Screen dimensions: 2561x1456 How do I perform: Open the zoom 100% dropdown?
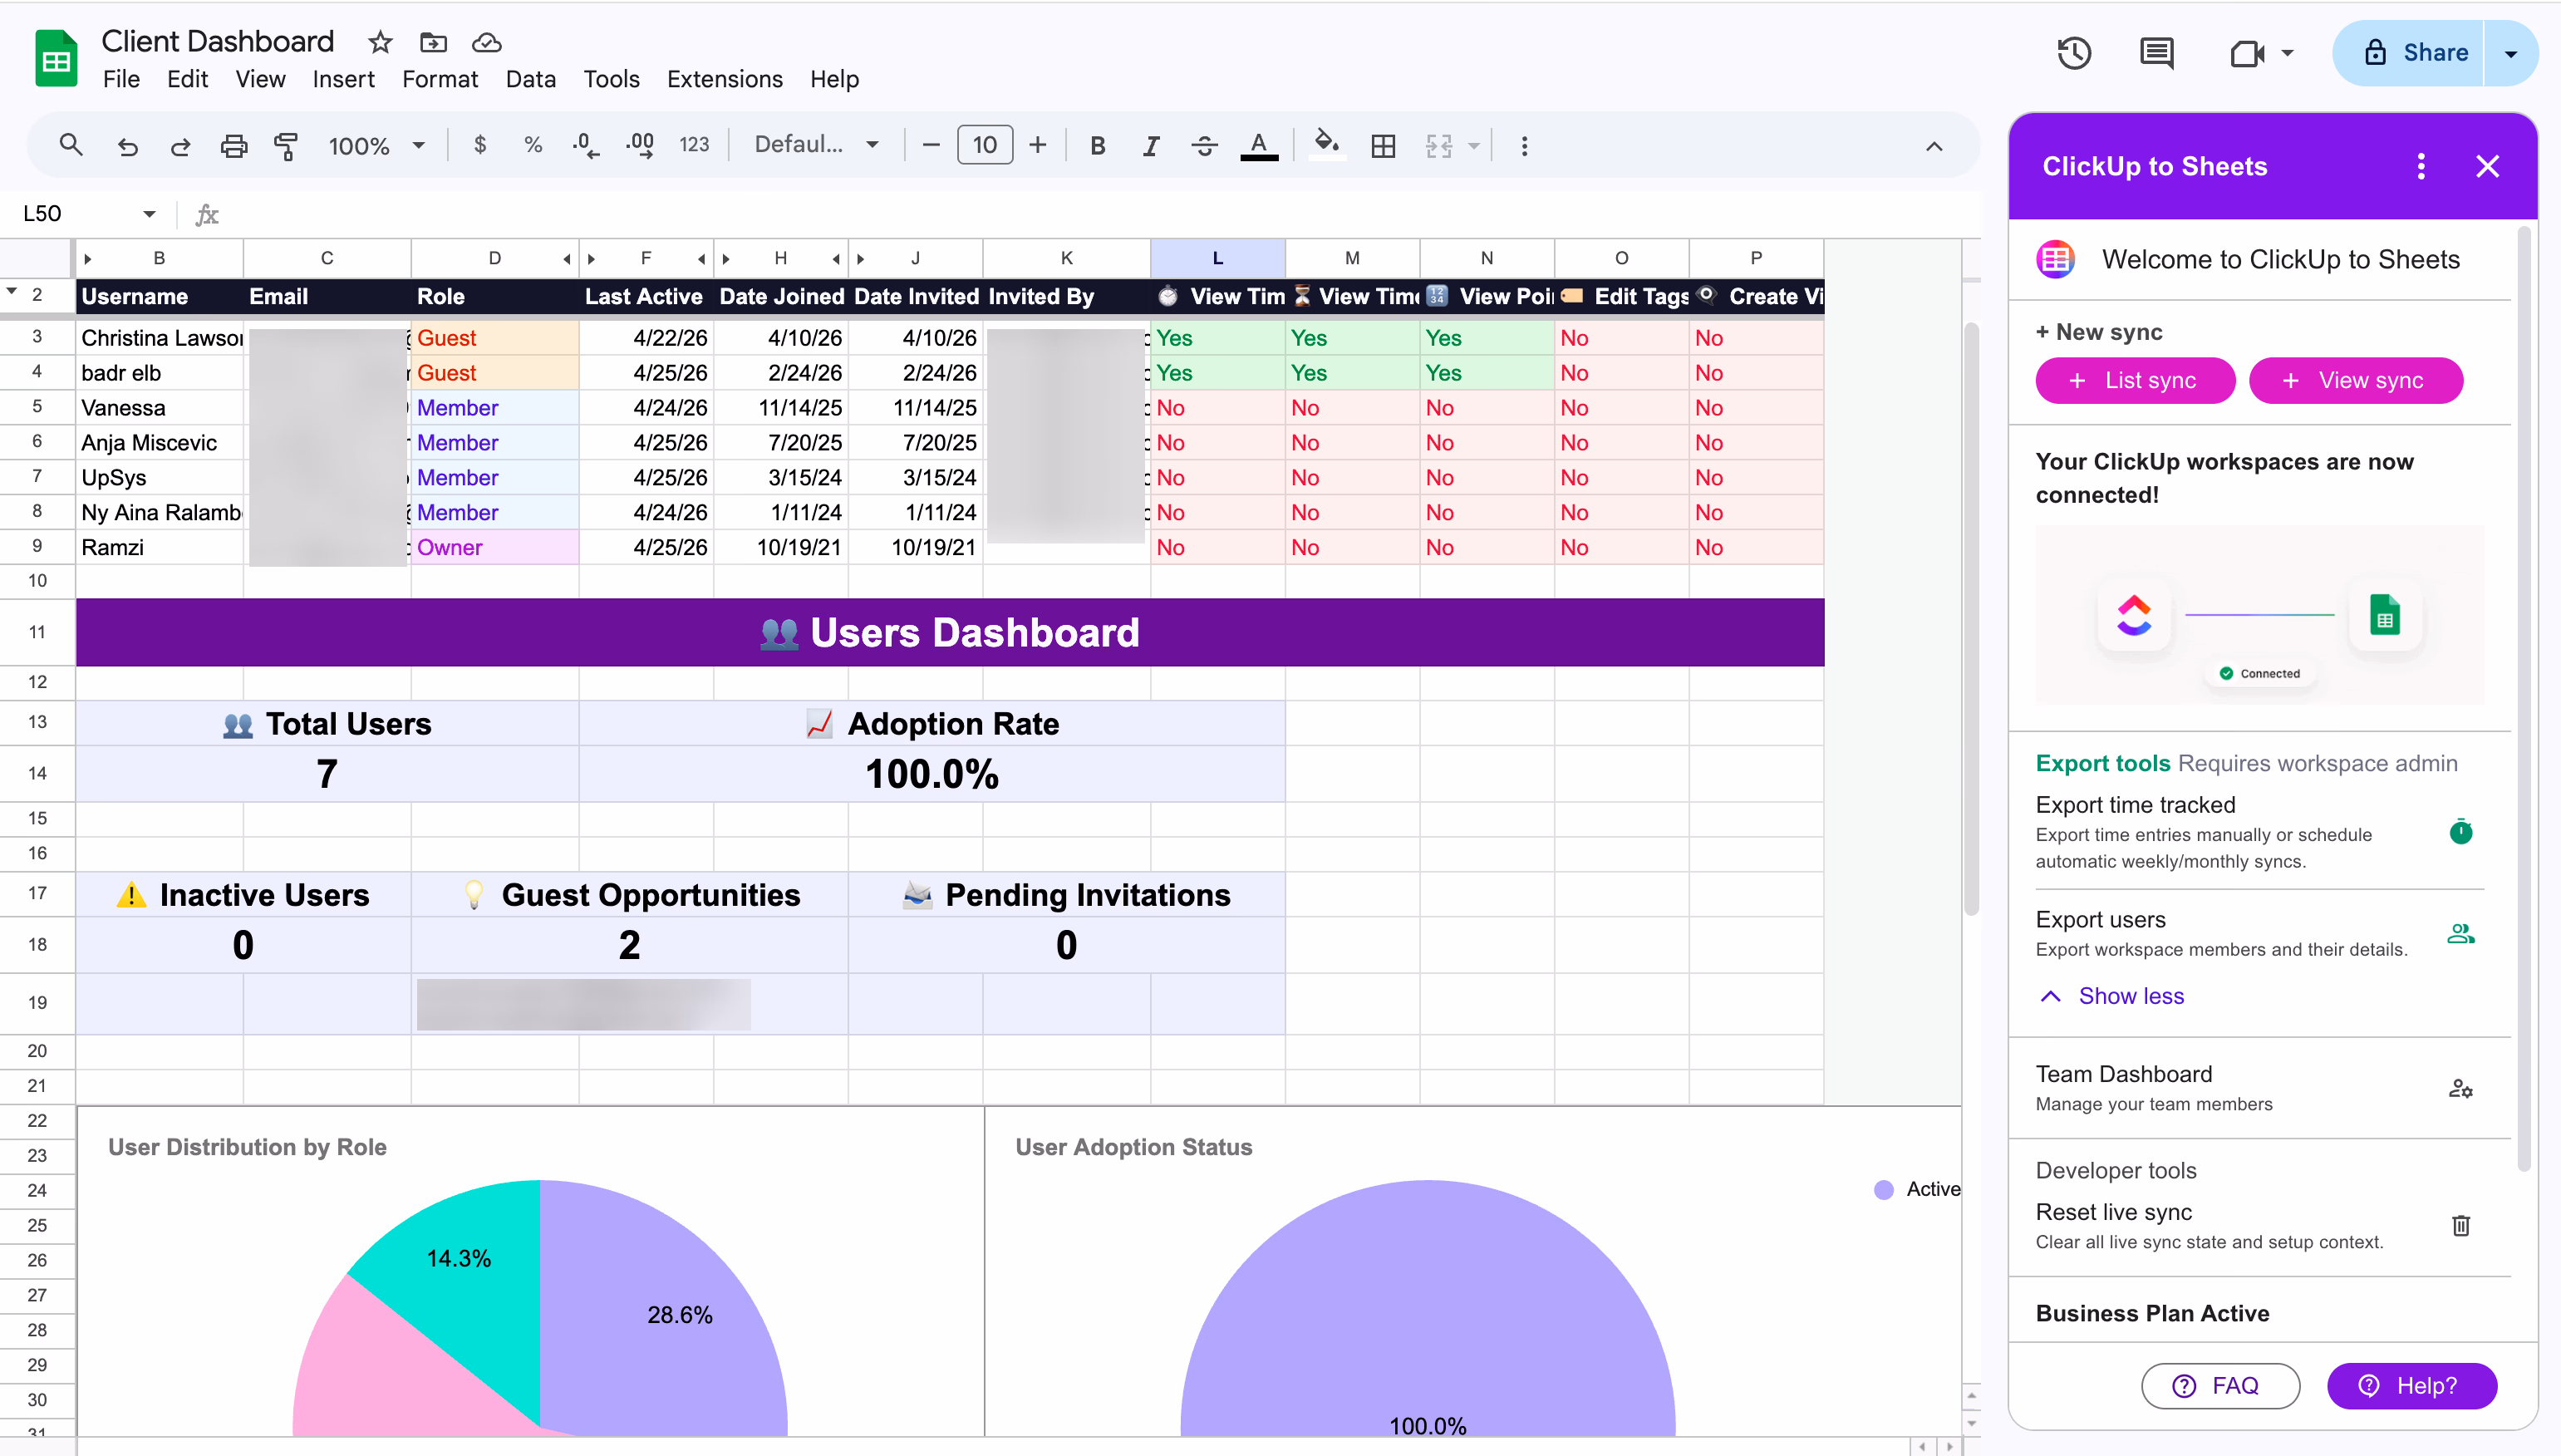(x=377, y=146)
